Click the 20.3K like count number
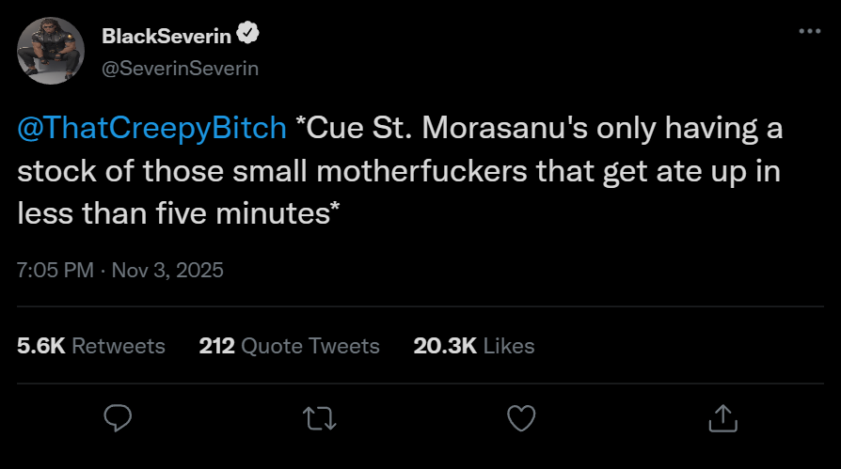The width and height of the screenshot is (841, 469). pyautogui.click(x=445, y=346)
